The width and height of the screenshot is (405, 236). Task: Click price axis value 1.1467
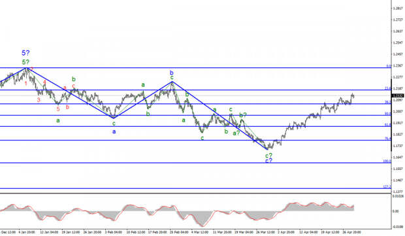click(x=398, y=180)
